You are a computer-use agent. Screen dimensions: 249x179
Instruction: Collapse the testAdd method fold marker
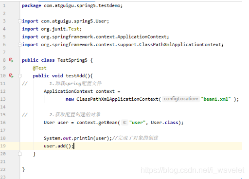[x=20, y=76]
